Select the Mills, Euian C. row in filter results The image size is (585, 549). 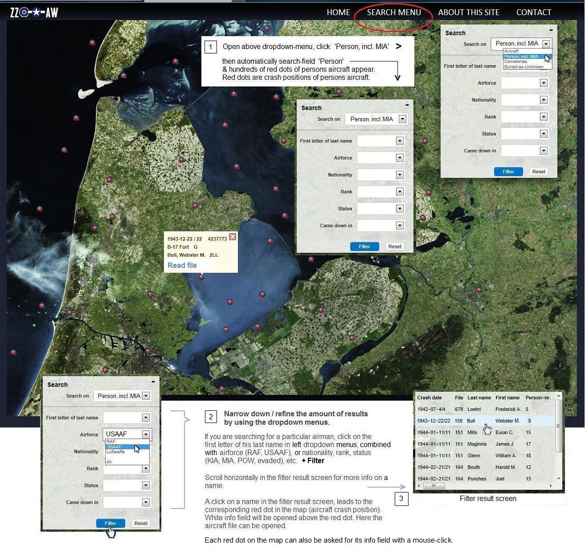472,432
